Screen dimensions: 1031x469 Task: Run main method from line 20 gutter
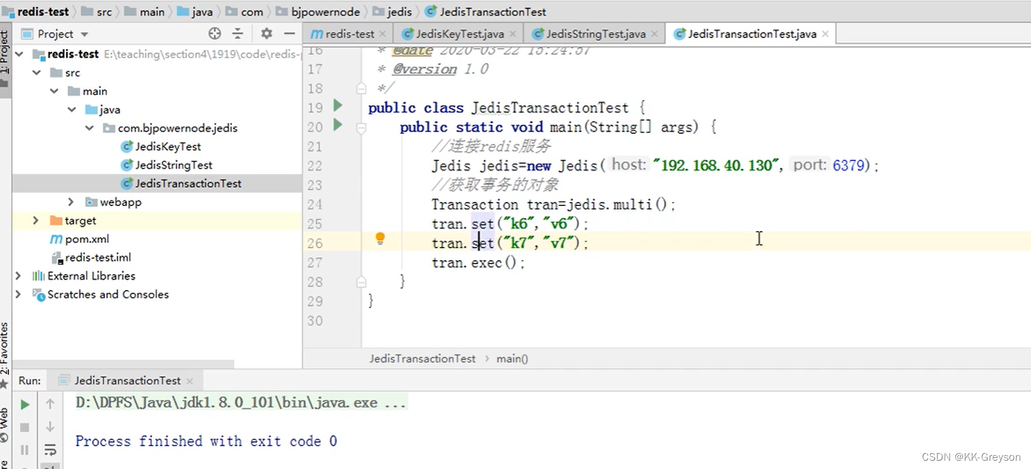(338, 125)
